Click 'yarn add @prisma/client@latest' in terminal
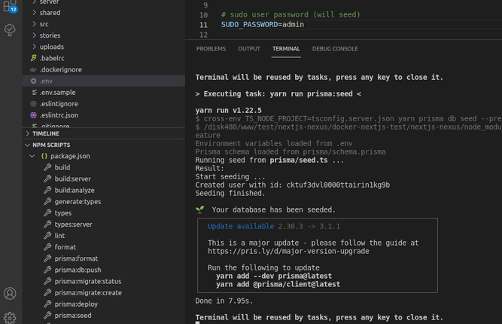 tap(278, 284)
